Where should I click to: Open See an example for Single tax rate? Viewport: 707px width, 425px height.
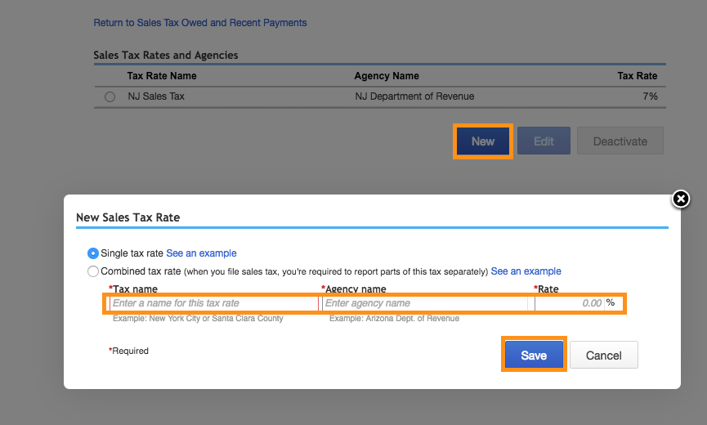click(x=201, y=253)
